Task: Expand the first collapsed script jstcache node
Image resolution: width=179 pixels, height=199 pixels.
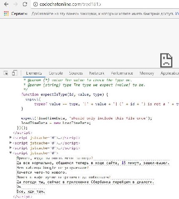Action: 10,137
